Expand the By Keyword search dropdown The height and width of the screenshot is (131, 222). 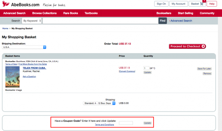32,21
